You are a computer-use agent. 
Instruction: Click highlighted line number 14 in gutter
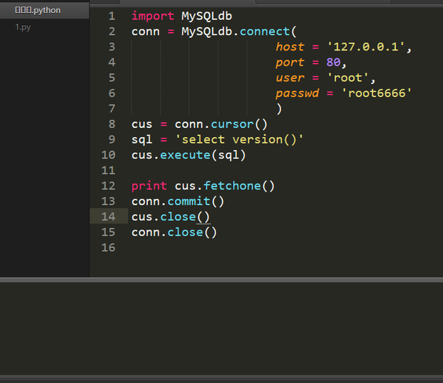(108, 217)
